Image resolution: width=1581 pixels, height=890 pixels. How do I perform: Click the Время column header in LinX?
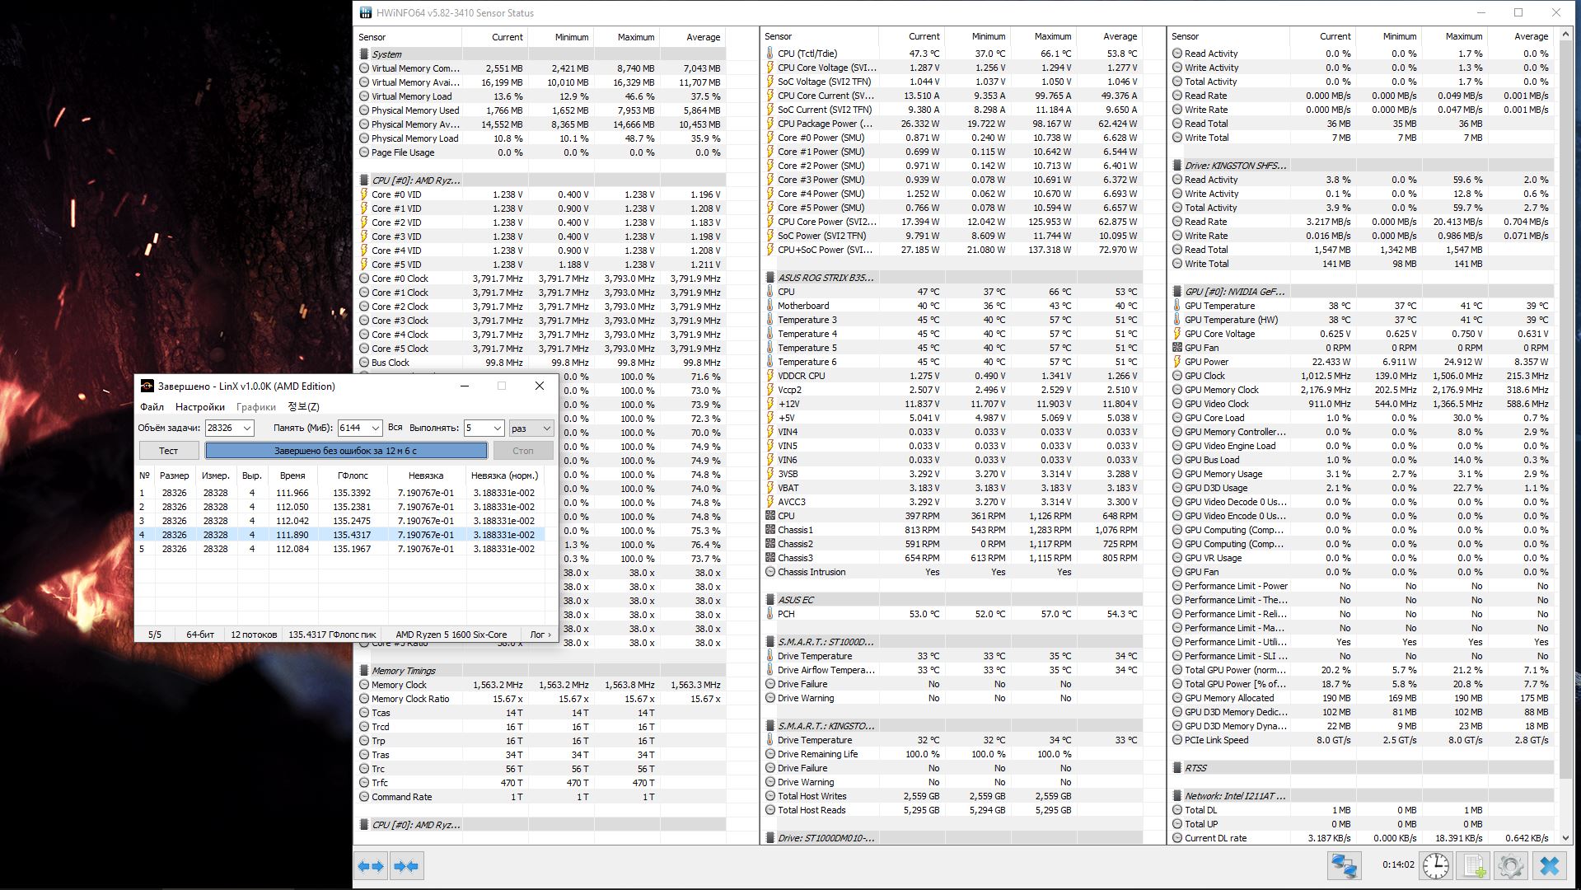(x=292, y=475)
